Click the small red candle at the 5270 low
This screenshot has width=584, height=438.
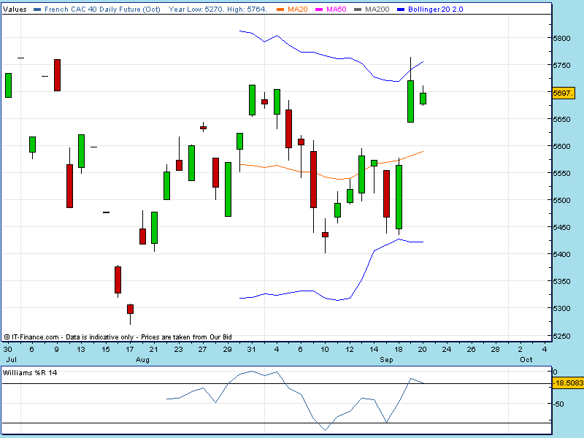point(130,309)
